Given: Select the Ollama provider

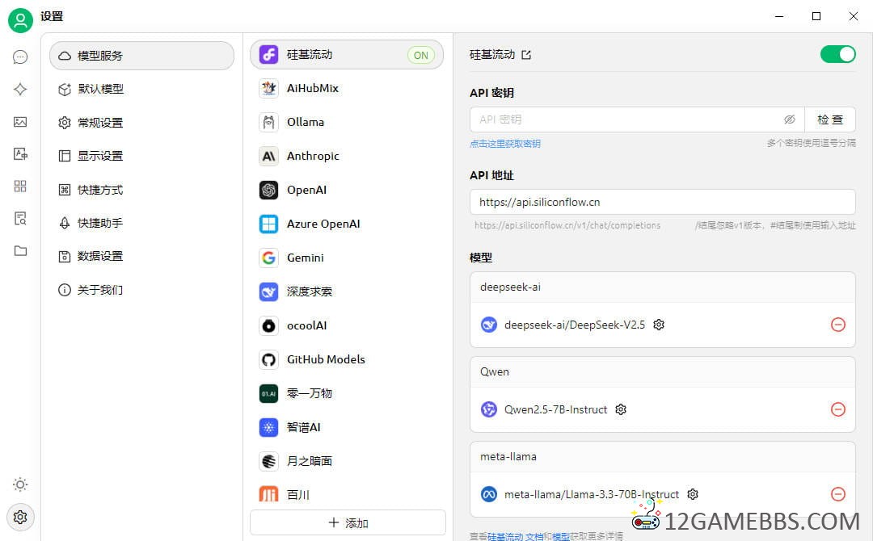Looking at the screenshot, I should pyautogui.click(x=347, y=122).
